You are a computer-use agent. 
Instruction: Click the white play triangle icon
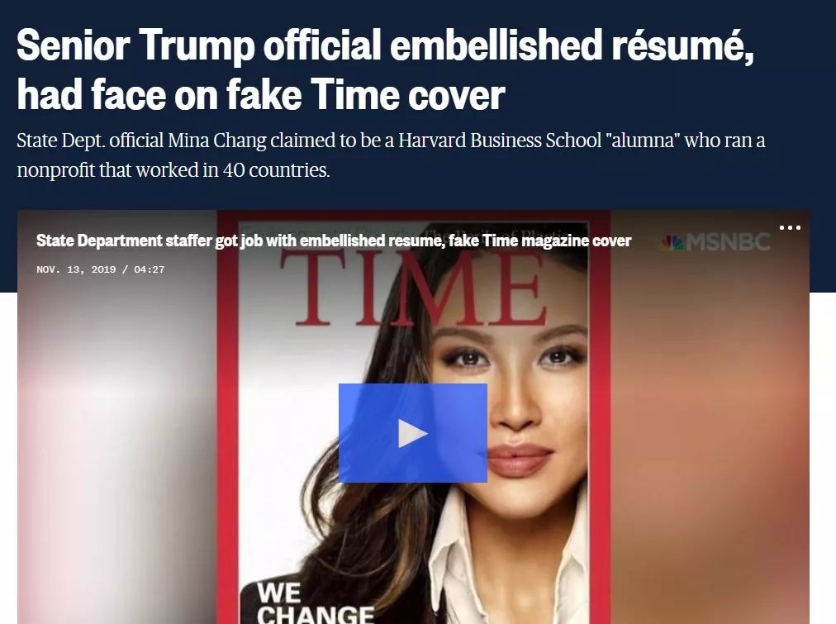pos(413,433)
